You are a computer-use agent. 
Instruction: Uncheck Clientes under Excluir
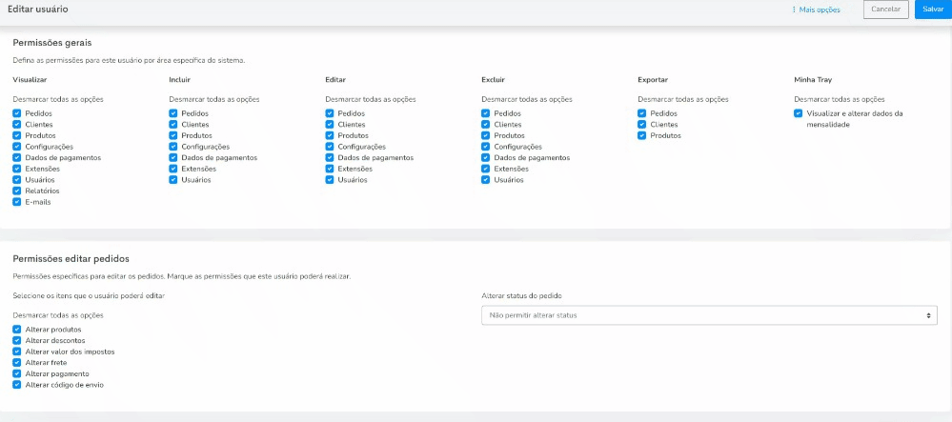click(x=486, y=125)
